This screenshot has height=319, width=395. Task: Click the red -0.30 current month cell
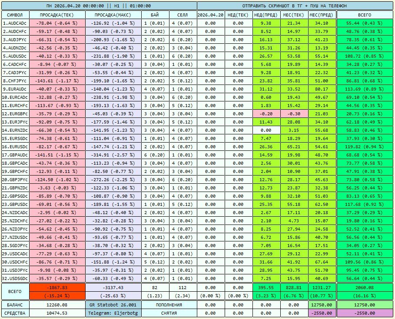(x=294, y=114)
